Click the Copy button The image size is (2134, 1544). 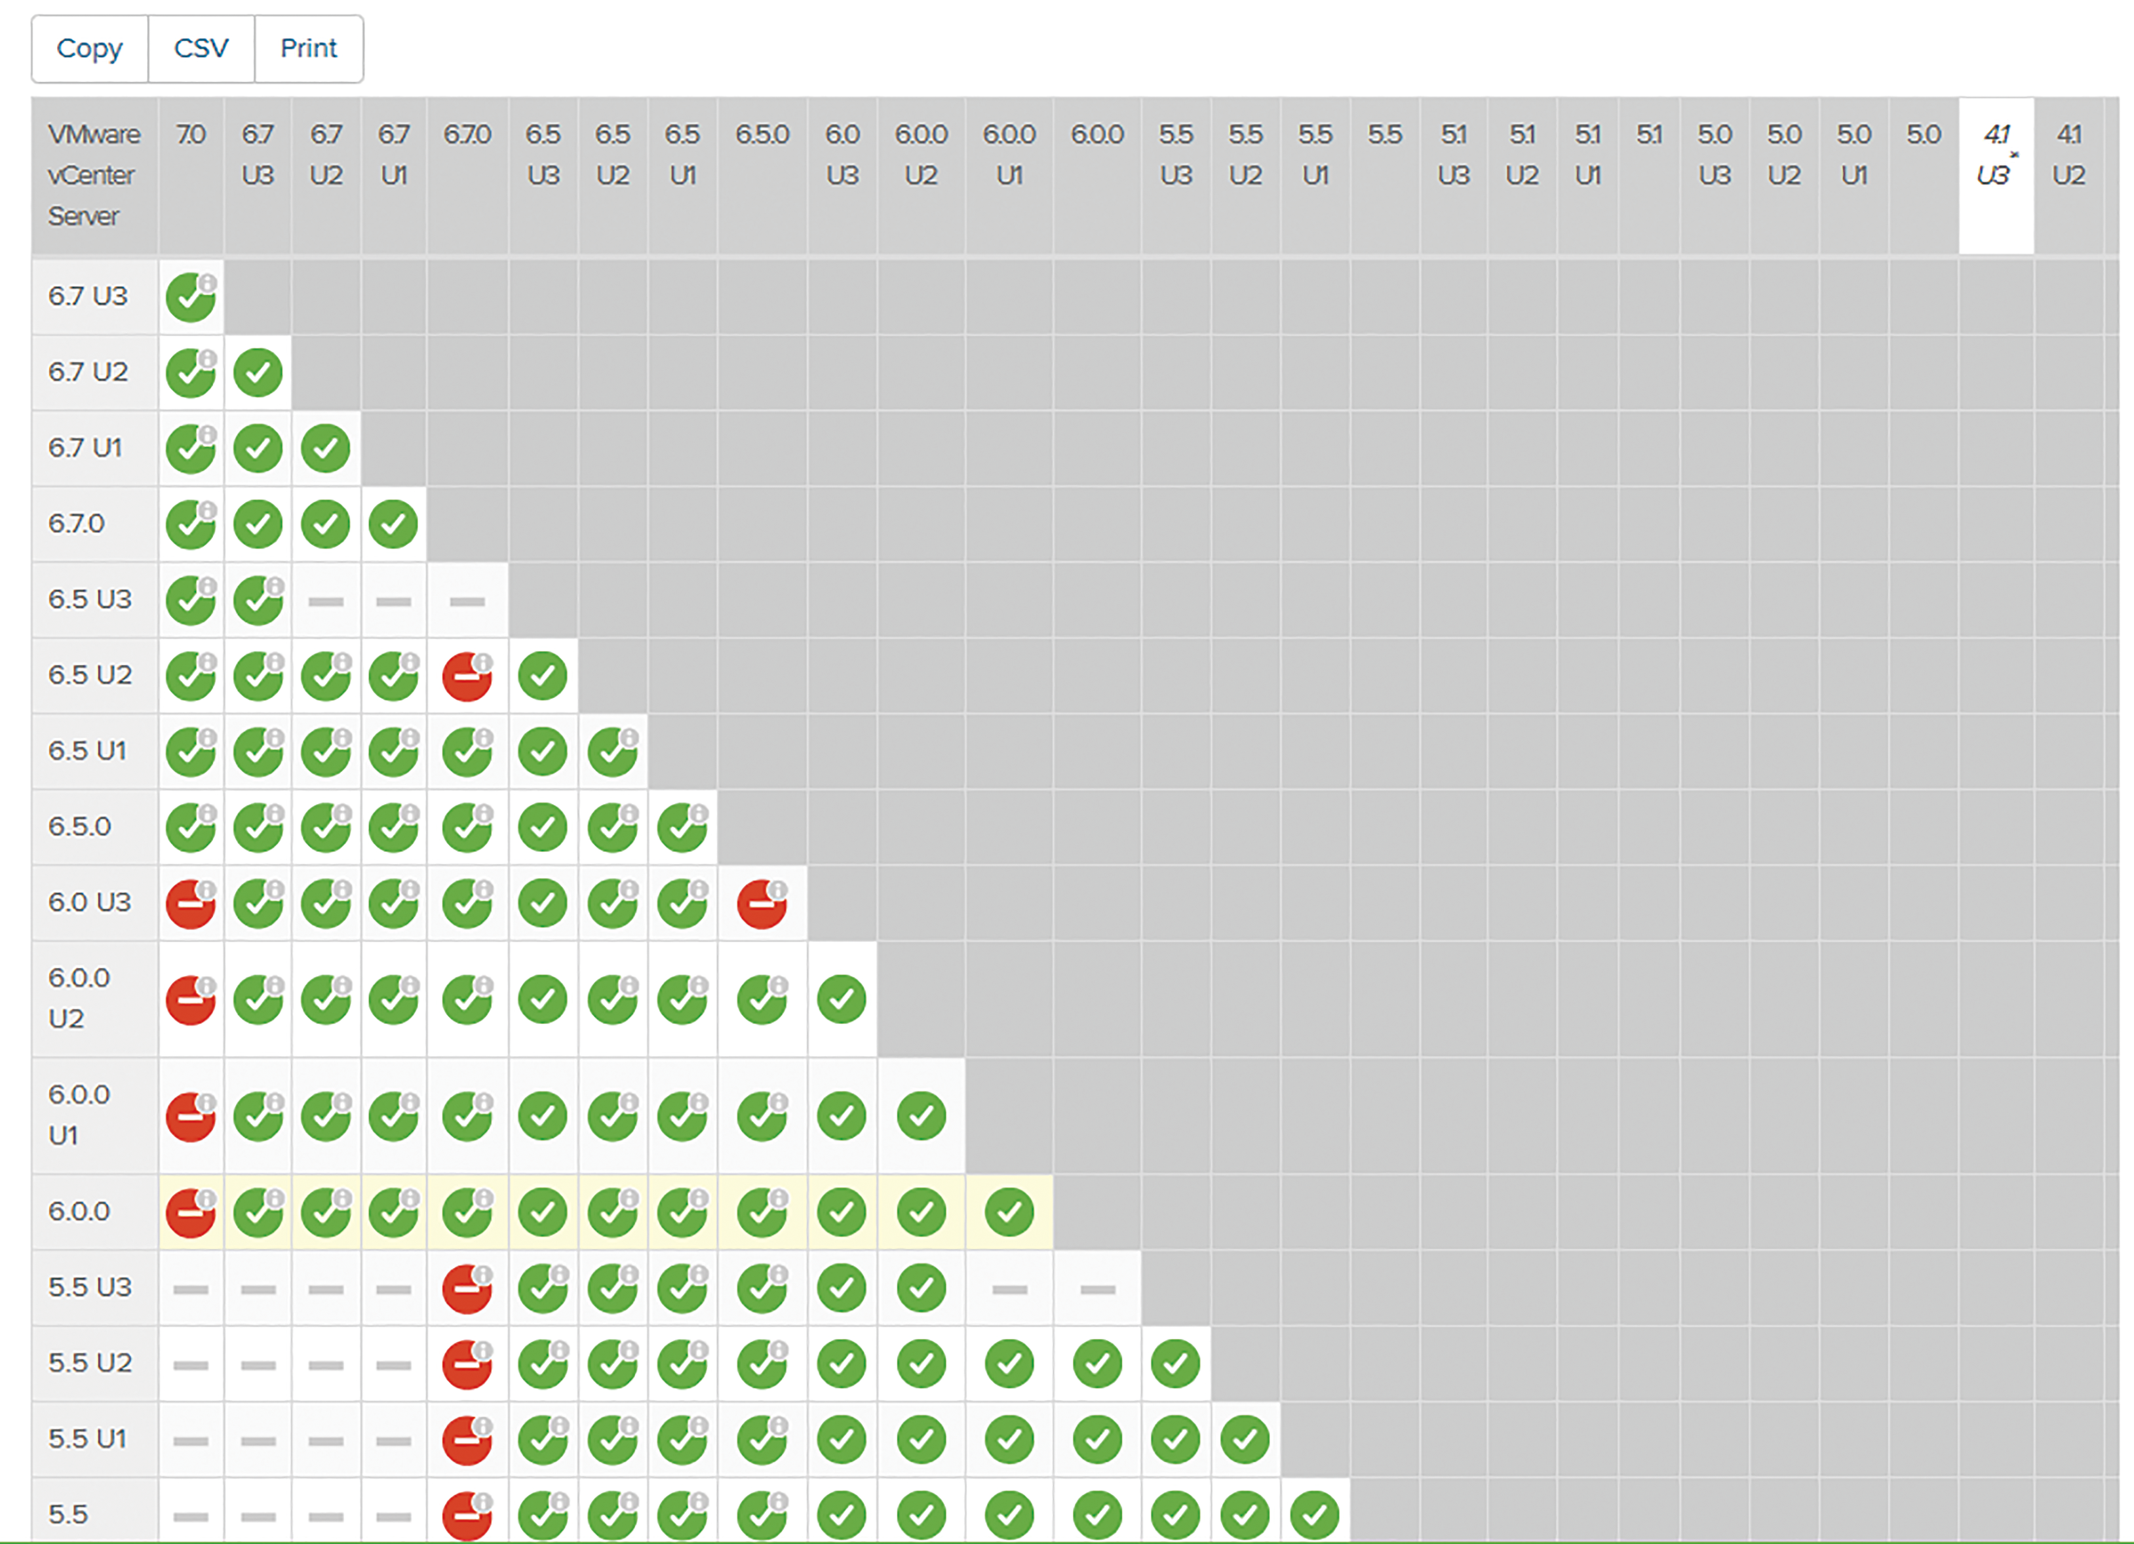(89, 49)
